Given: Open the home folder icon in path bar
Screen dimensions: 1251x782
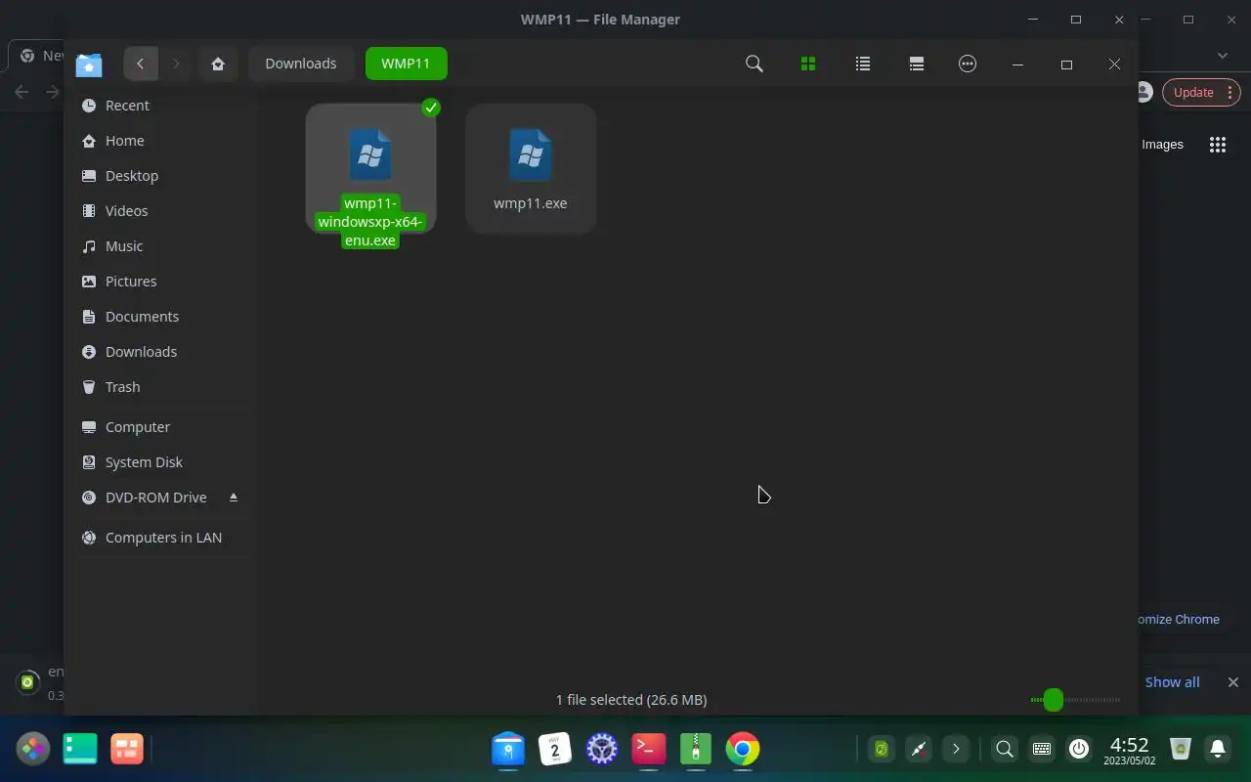Looking at the screenshot, I should tap(218, 64).
